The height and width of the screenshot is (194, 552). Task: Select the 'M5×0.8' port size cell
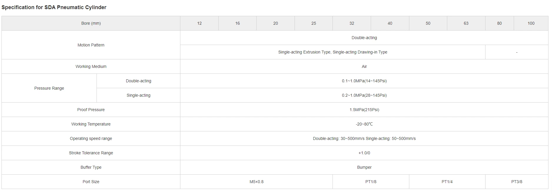(x=256, y=182)
